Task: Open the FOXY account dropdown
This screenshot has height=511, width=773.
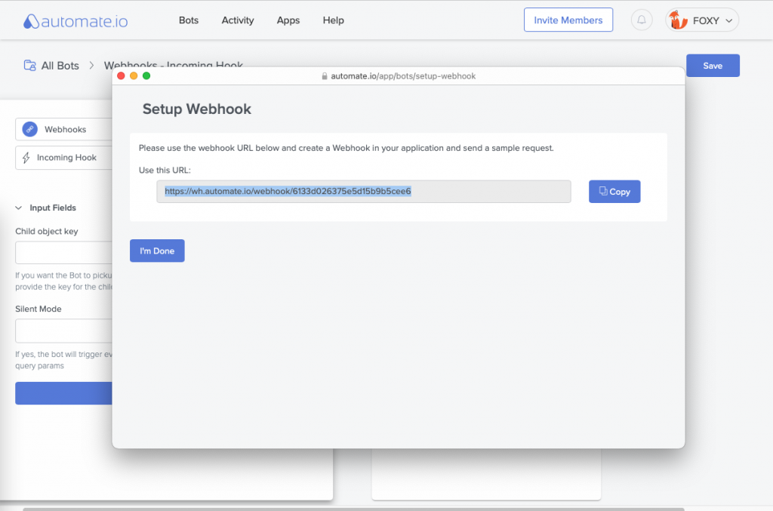Action: point(702,20)
